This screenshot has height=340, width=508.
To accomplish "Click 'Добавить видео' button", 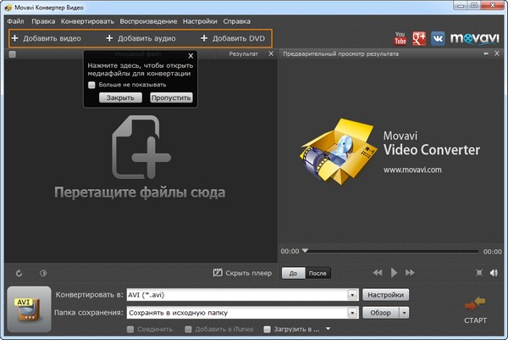I will coord(46,38).
